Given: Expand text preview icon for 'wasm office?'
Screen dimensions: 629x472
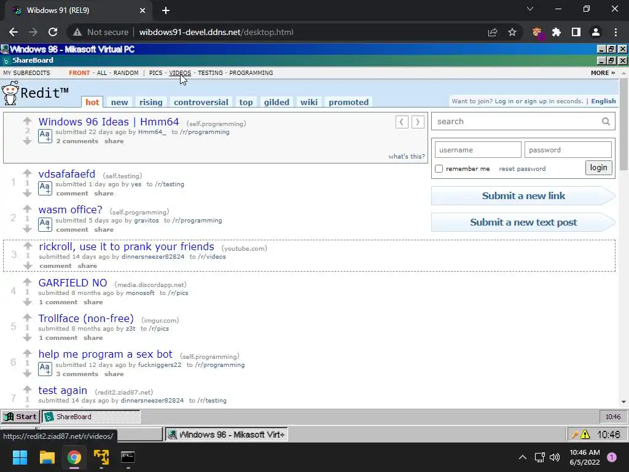Looking at the screenshot, I should tap(45, 224).
